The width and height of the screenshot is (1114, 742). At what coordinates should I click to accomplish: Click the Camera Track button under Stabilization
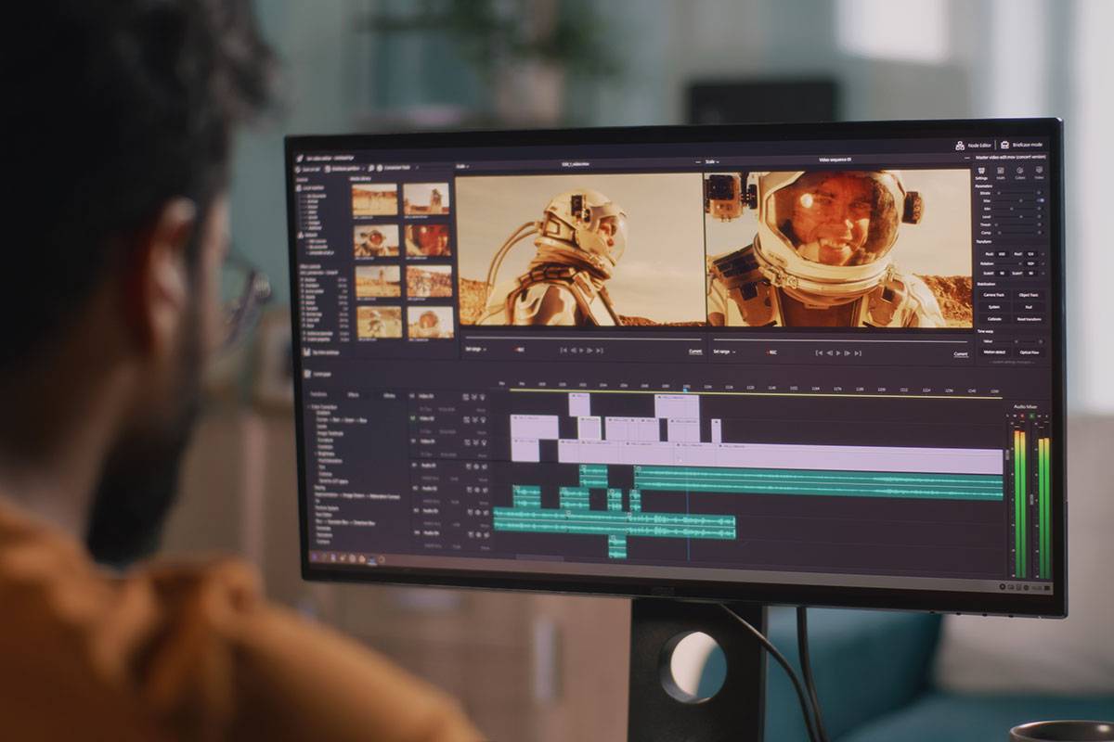992,295
